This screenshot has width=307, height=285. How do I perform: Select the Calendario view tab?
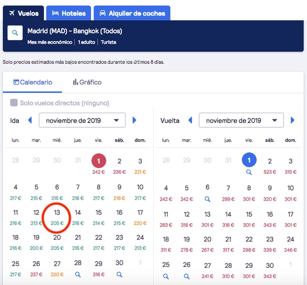point(32,82)
